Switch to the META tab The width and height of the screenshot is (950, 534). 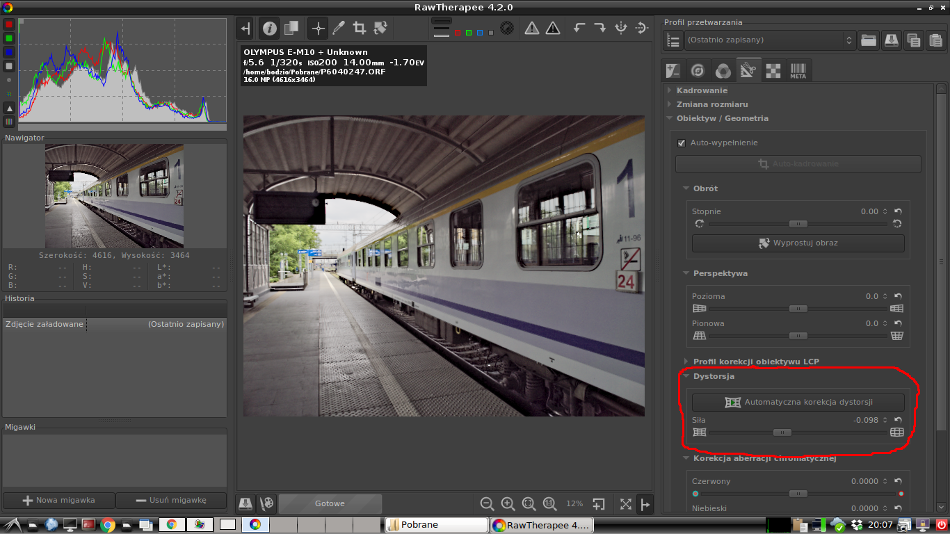pos(798,71)
